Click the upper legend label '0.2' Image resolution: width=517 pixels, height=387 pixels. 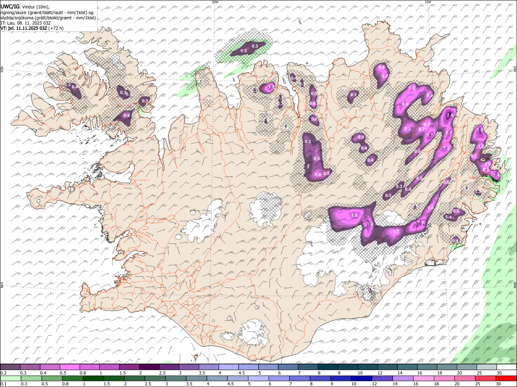point(3,373)
